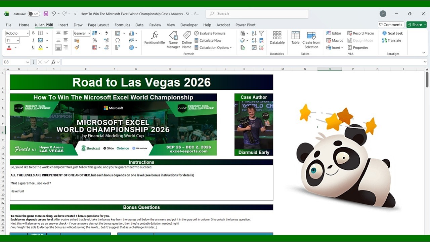Image resolution: width=430 pixels, height=242 pixels.
Task: Click the Search box in title bar
Action: click(257, 14)
